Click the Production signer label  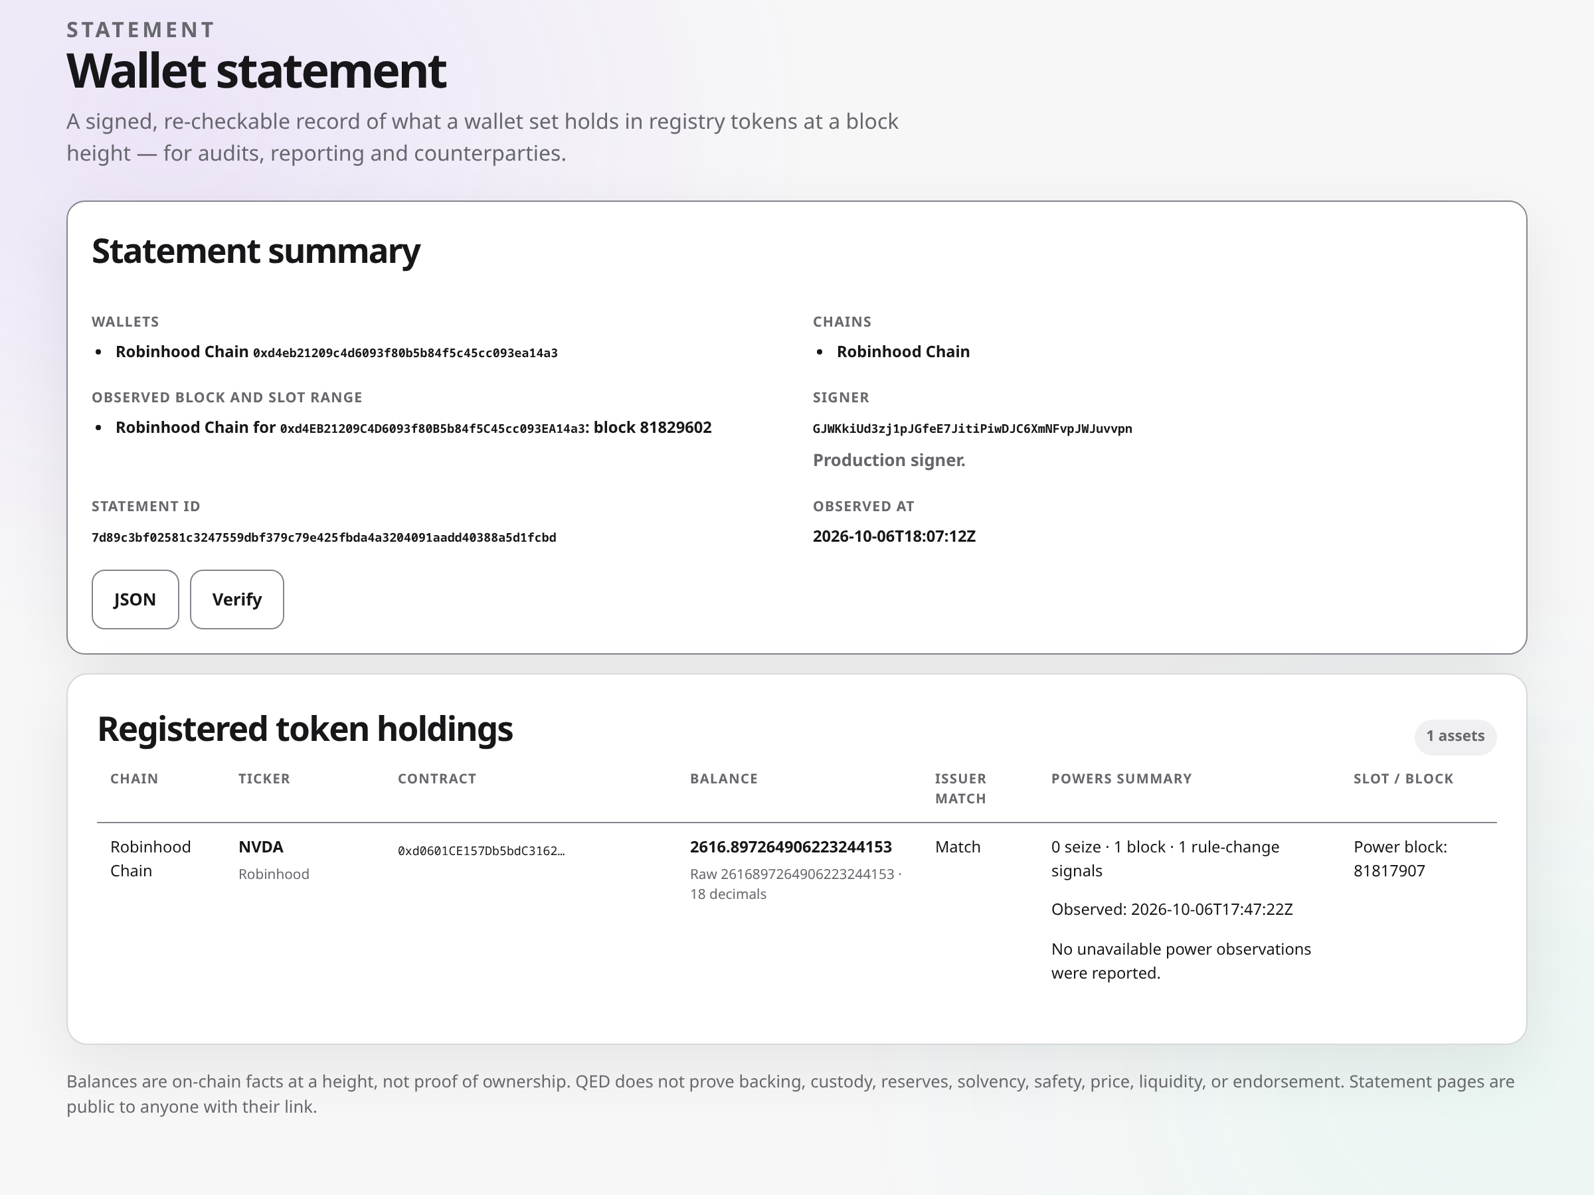click(x=889, y=459)
